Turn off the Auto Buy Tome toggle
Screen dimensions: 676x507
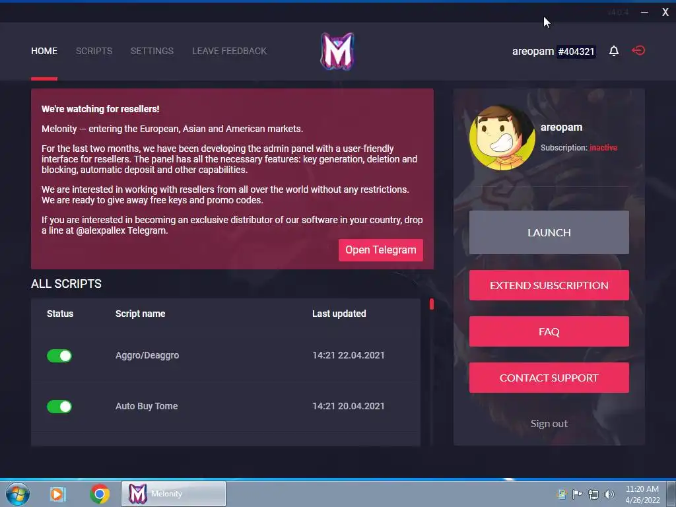(x=59, y=407)
